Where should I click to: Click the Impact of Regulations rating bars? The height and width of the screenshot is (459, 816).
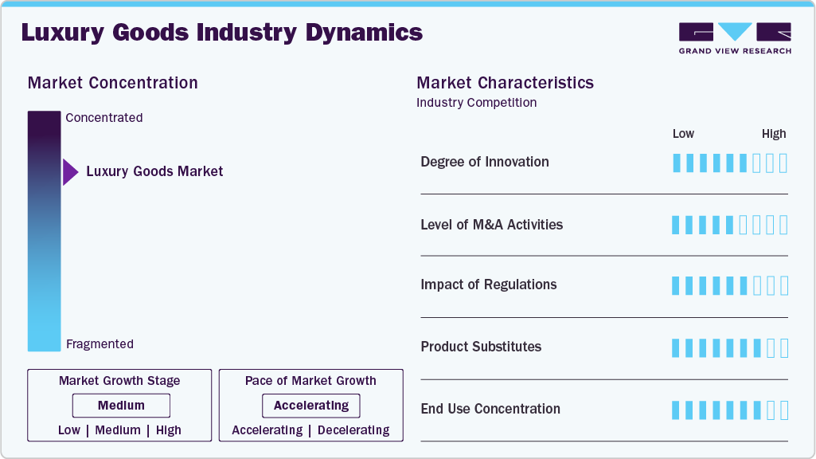(729, 285)
